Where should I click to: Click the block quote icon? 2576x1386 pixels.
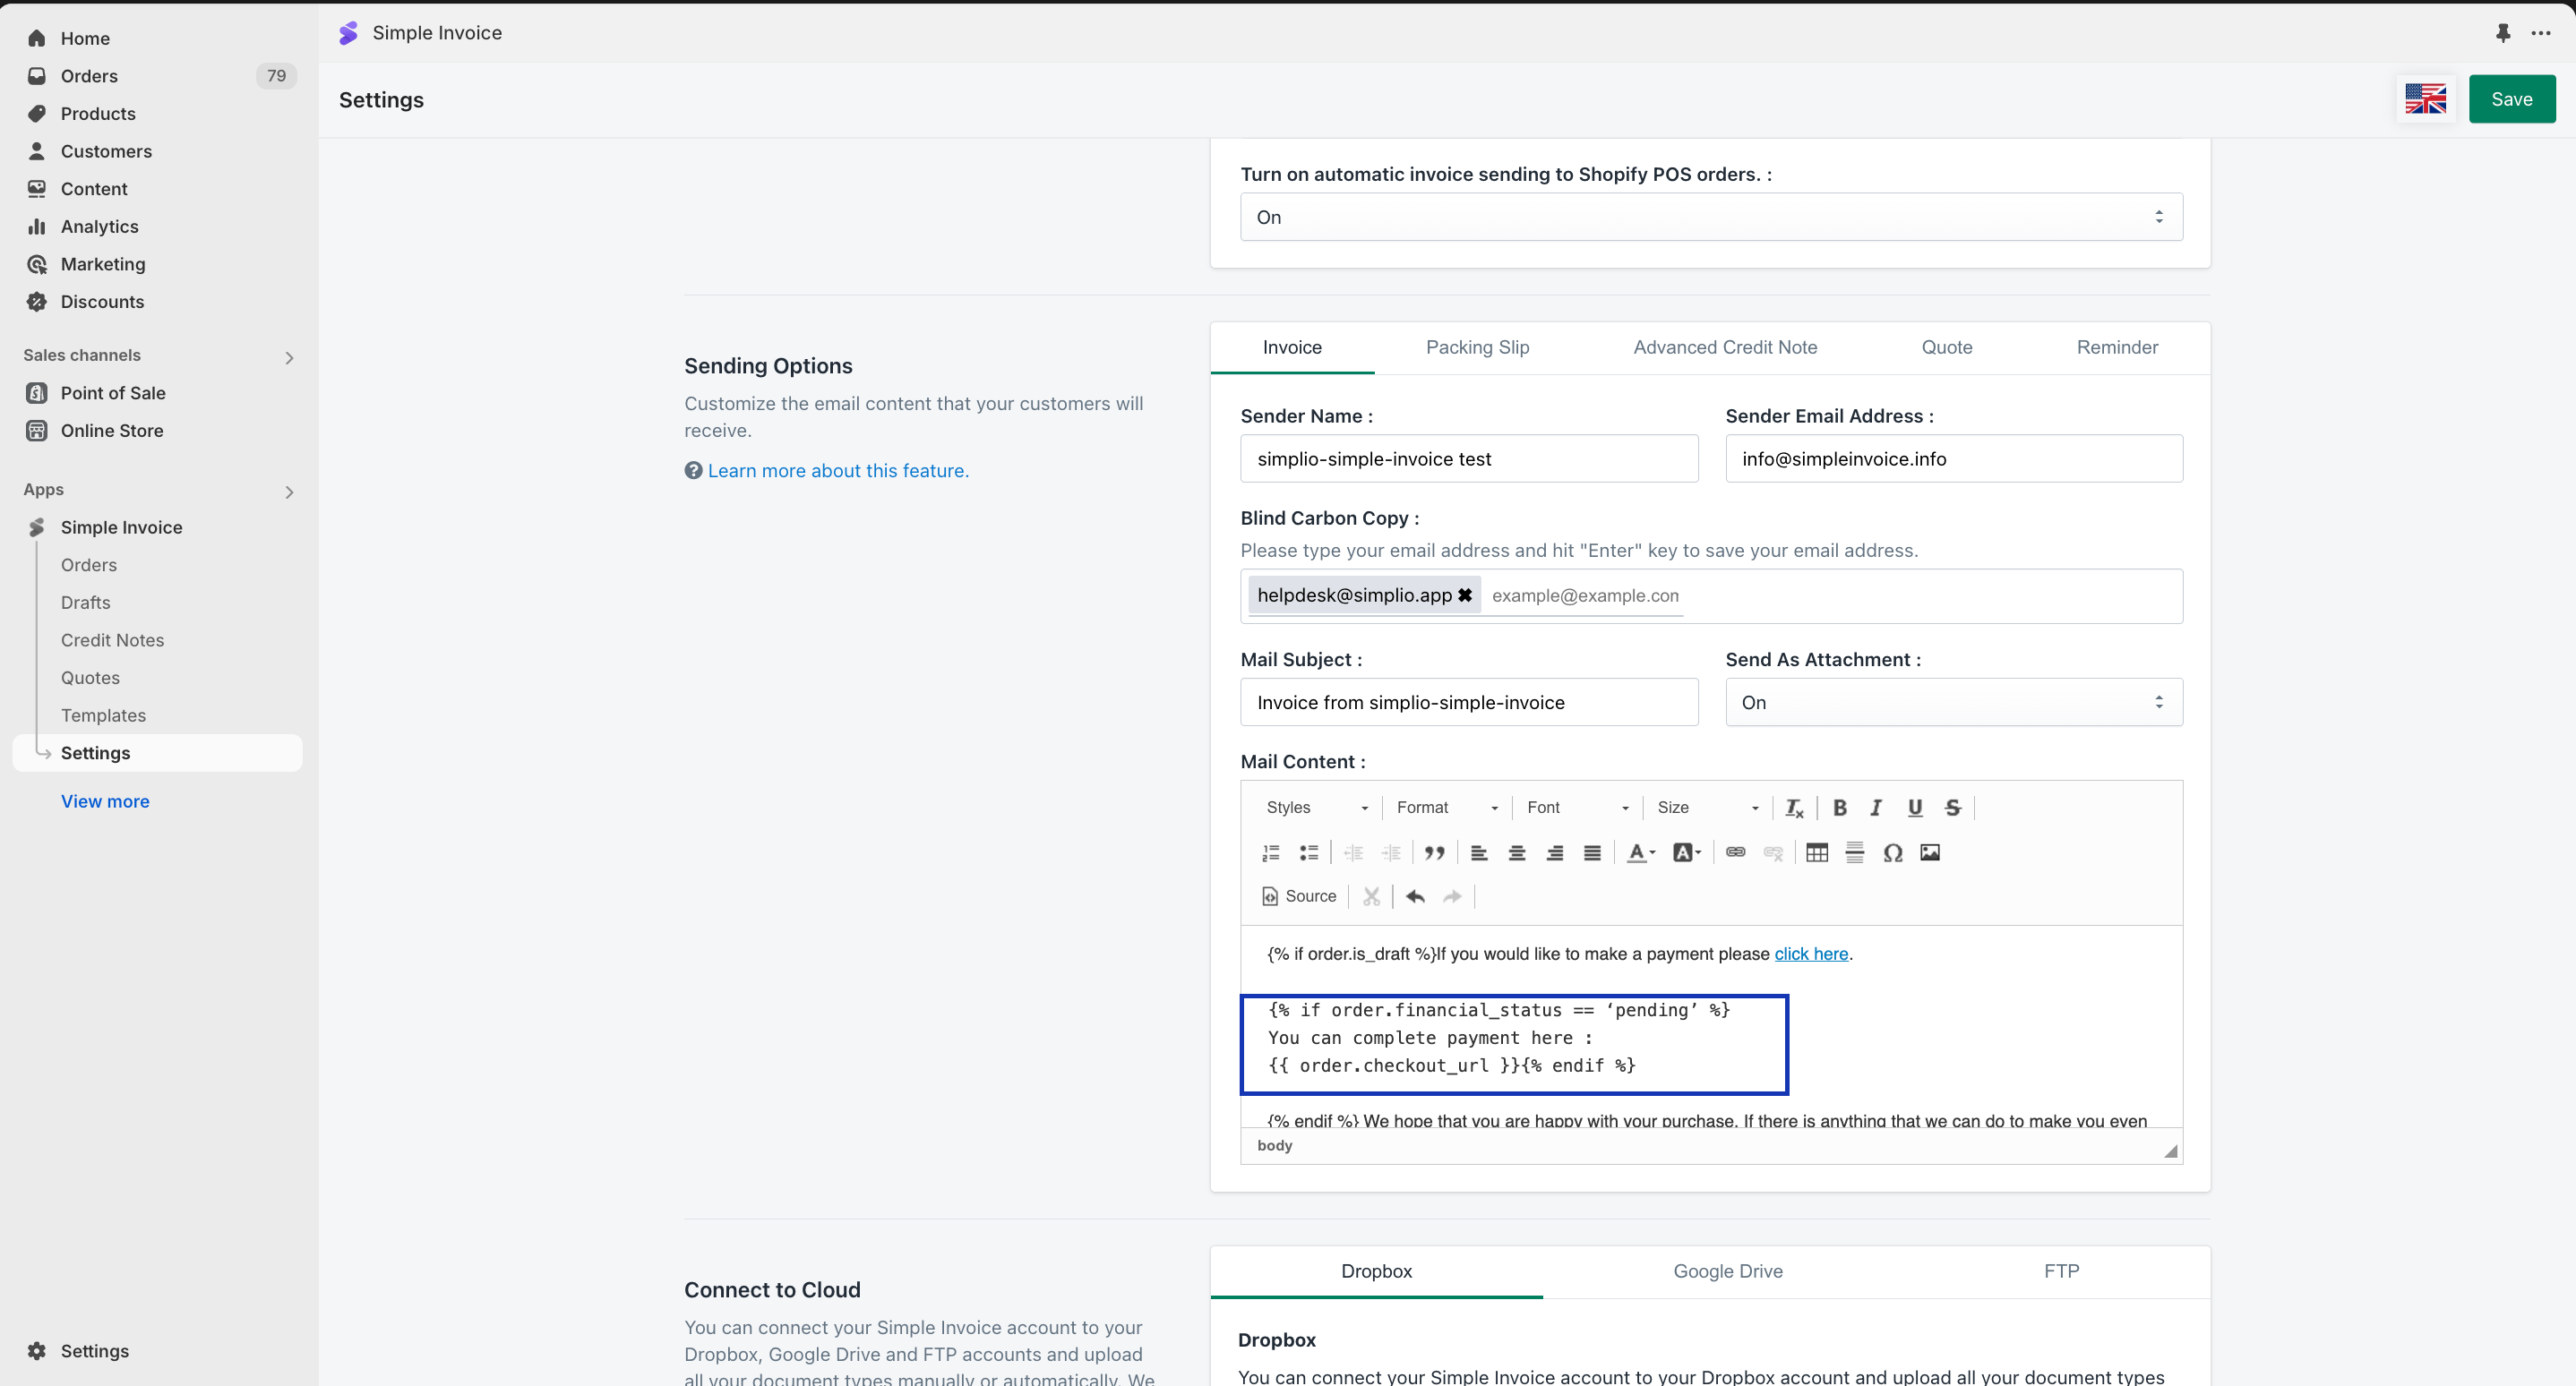[1434, 852]
